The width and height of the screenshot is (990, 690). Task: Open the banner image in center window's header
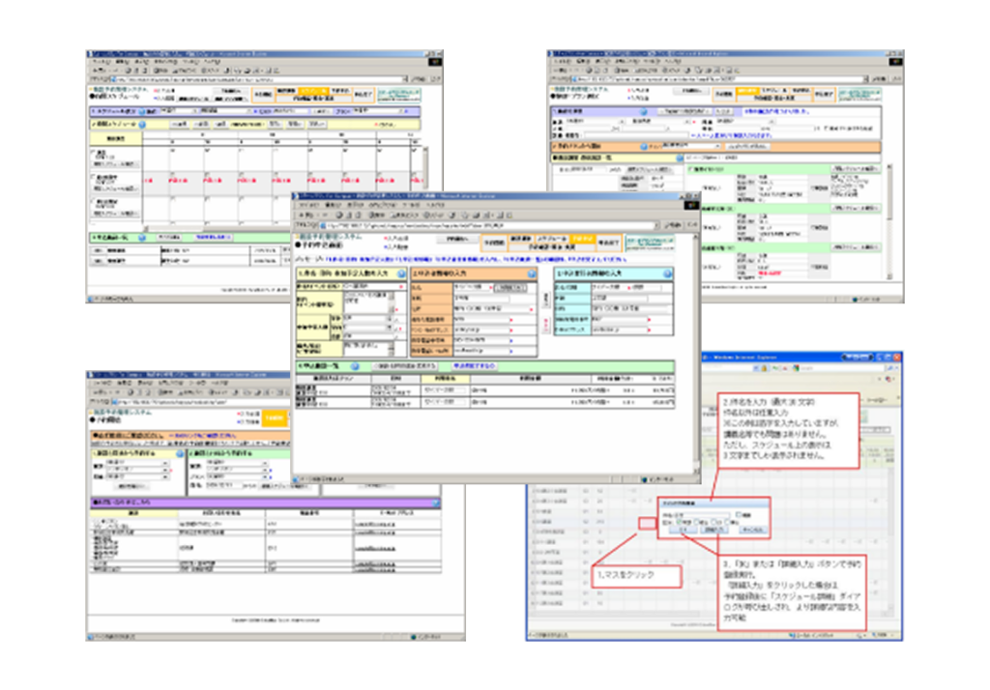[x=650, y=244]
